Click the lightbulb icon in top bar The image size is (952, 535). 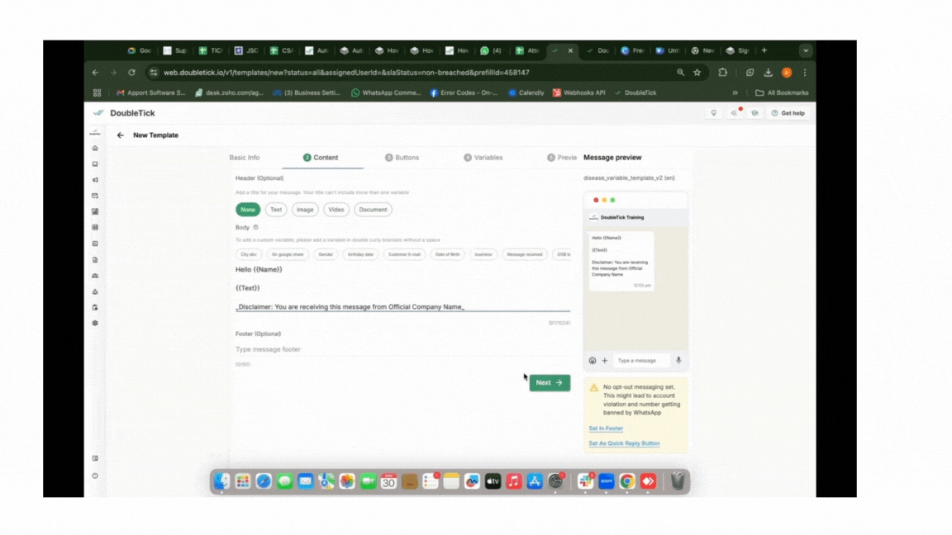(x=714, y=113)
